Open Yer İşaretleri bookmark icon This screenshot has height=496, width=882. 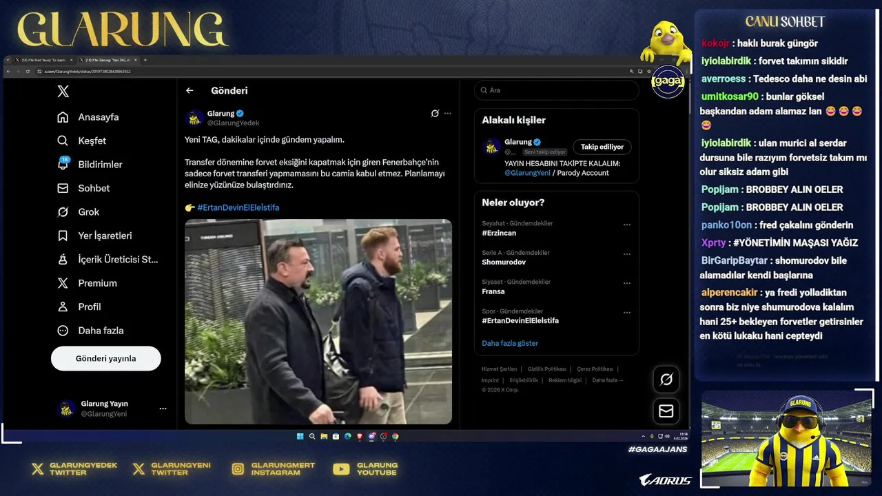(63, 236)
